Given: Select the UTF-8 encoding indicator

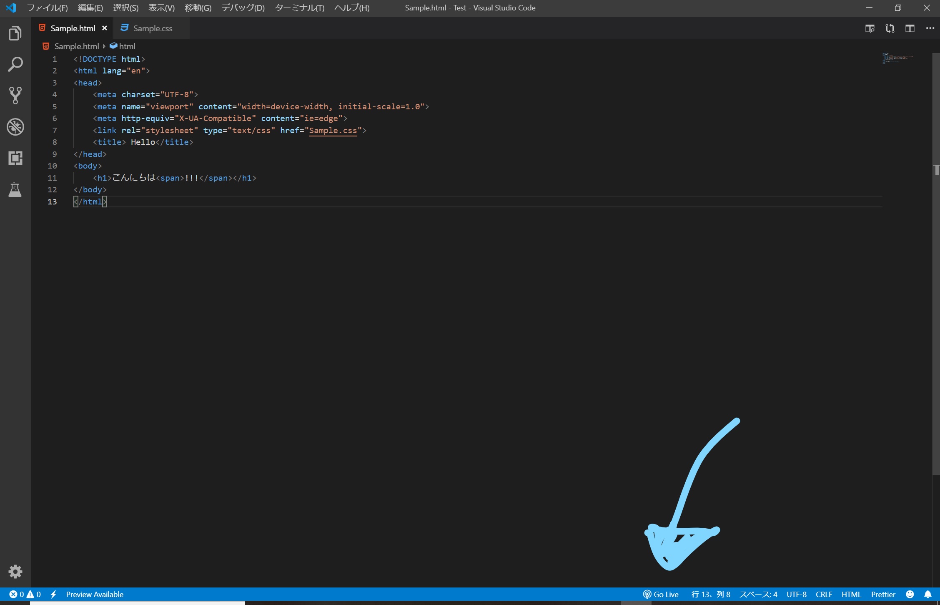Looking at the screenshot, I should [796, 594].
